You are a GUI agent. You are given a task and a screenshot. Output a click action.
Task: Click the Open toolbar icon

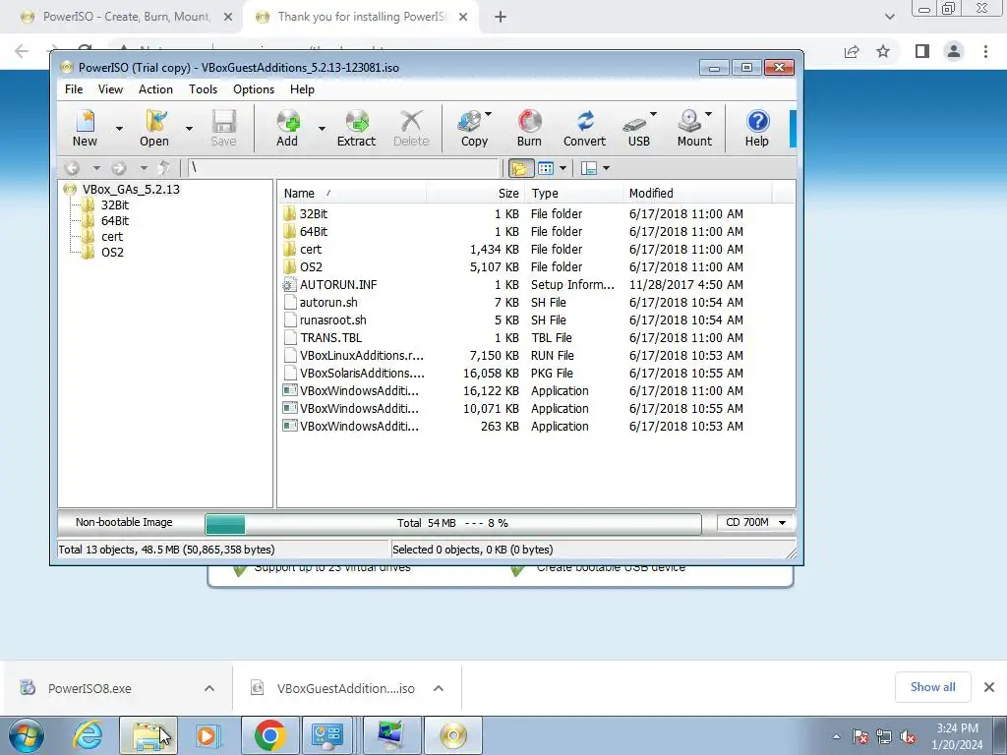(154, 128)
